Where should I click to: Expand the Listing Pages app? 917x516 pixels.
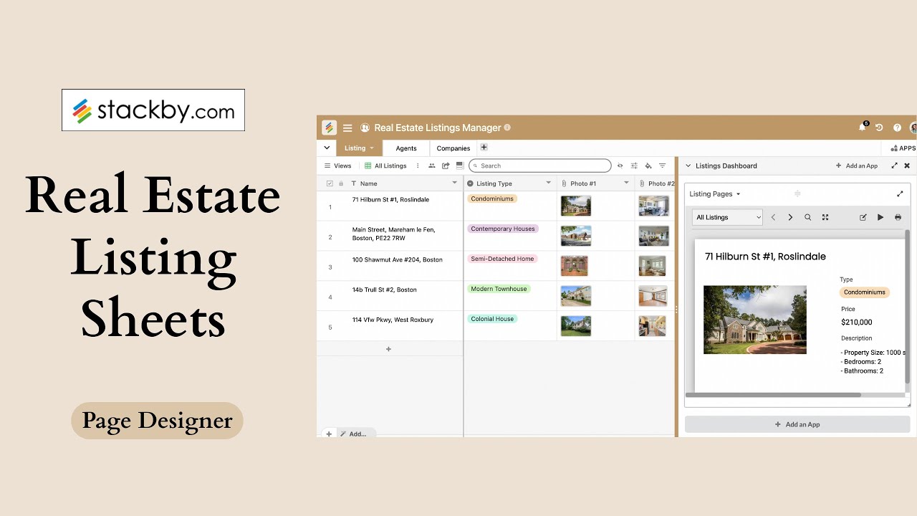pyautogui.click(x=900, y=193)
